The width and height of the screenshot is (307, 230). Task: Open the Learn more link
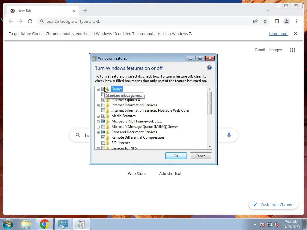279,34
